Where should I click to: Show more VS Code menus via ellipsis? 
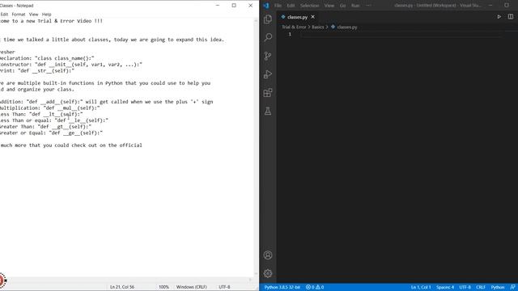(x=368, y=6)
